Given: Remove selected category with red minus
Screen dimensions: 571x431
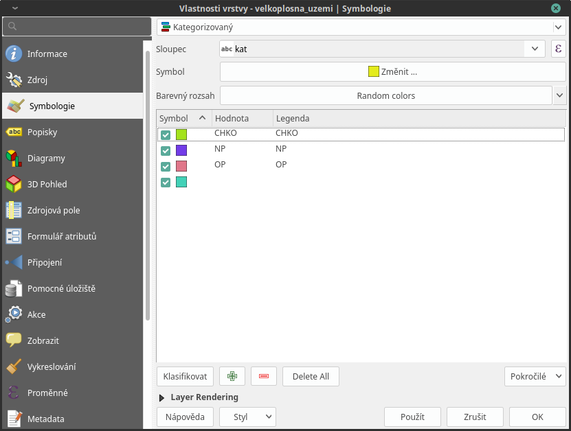Looking at the screenshot, I should 264,376.
